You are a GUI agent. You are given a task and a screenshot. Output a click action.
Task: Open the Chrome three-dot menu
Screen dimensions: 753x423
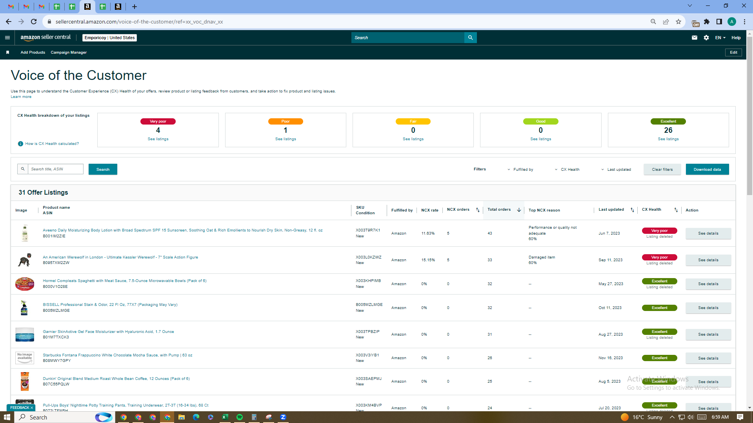pyautogui.click(x=744, y=22)
